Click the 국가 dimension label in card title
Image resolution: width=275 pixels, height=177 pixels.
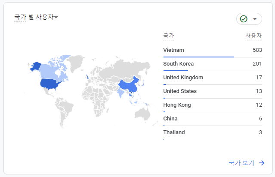click(20, 17)
